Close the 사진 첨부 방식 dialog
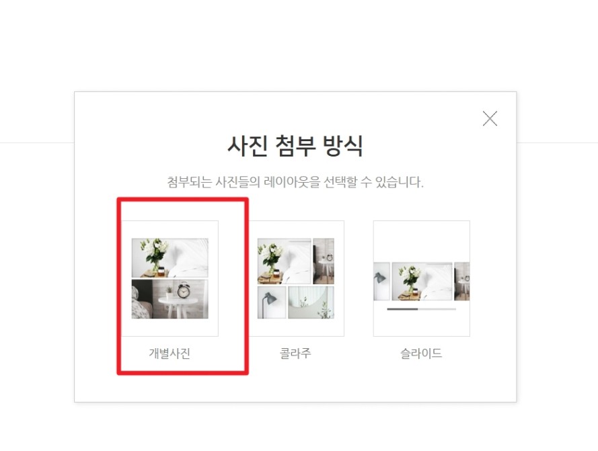 [x=490, y=118]
